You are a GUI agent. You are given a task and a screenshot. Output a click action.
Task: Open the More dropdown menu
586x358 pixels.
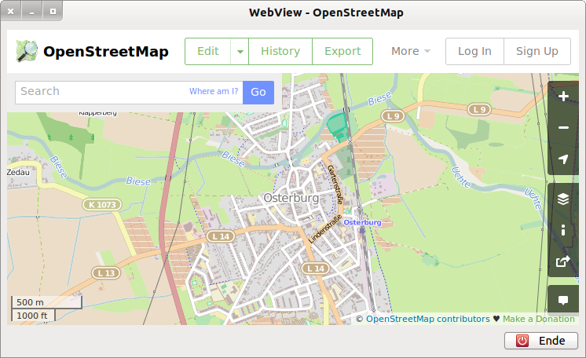(411, 52)
